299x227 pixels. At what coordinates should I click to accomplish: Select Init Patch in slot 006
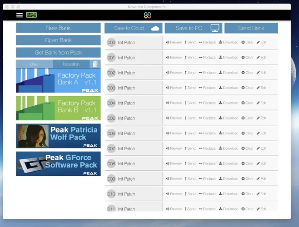126,133
